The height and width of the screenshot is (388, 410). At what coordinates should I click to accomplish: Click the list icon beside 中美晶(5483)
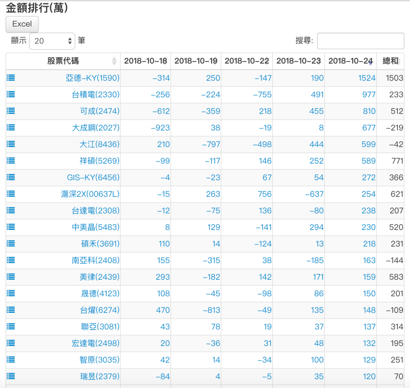10,227
